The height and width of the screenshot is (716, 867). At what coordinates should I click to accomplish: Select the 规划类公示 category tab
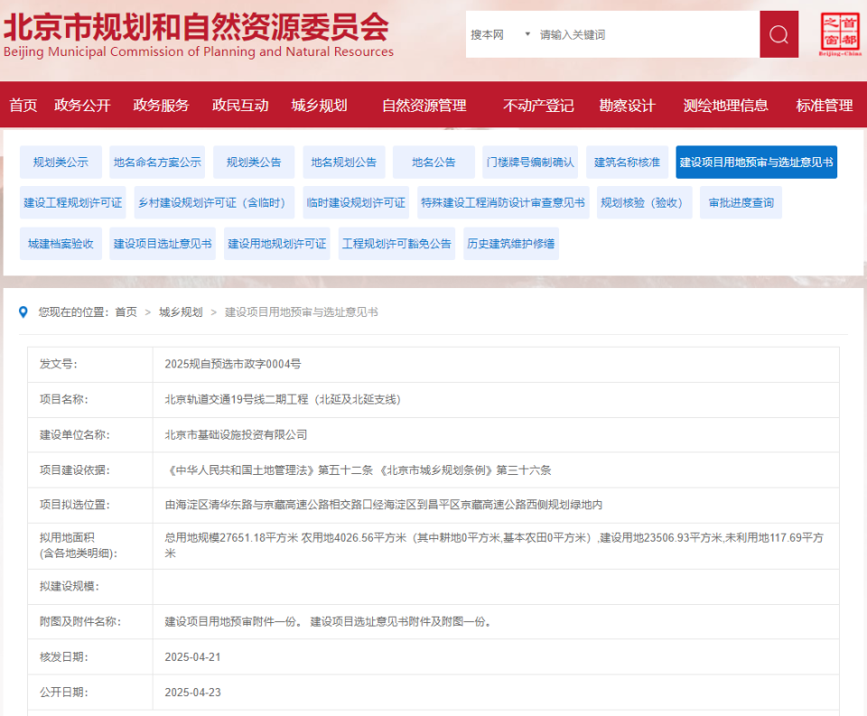[61, 162]
